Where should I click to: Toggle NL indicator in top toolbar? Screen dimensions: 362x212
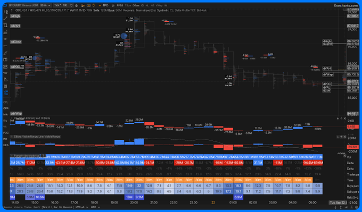click(x=147, y=5)
